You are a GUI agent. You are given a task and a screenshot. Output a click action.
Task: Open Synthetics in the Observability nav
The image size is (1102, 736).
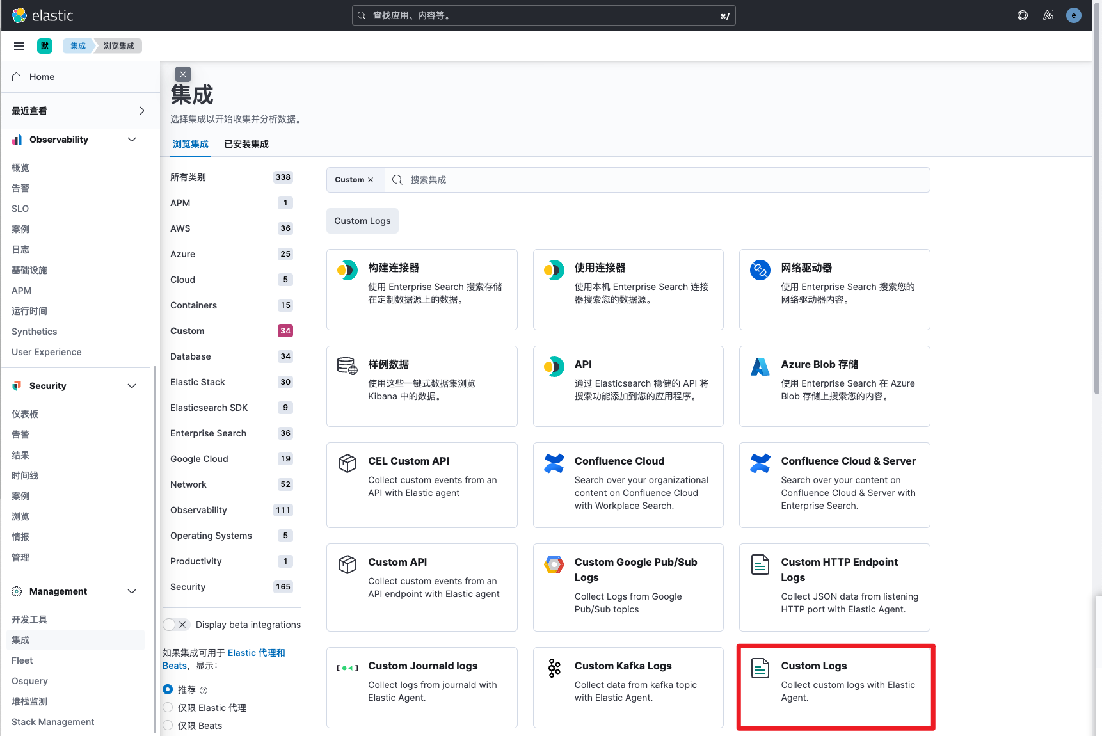35,332
